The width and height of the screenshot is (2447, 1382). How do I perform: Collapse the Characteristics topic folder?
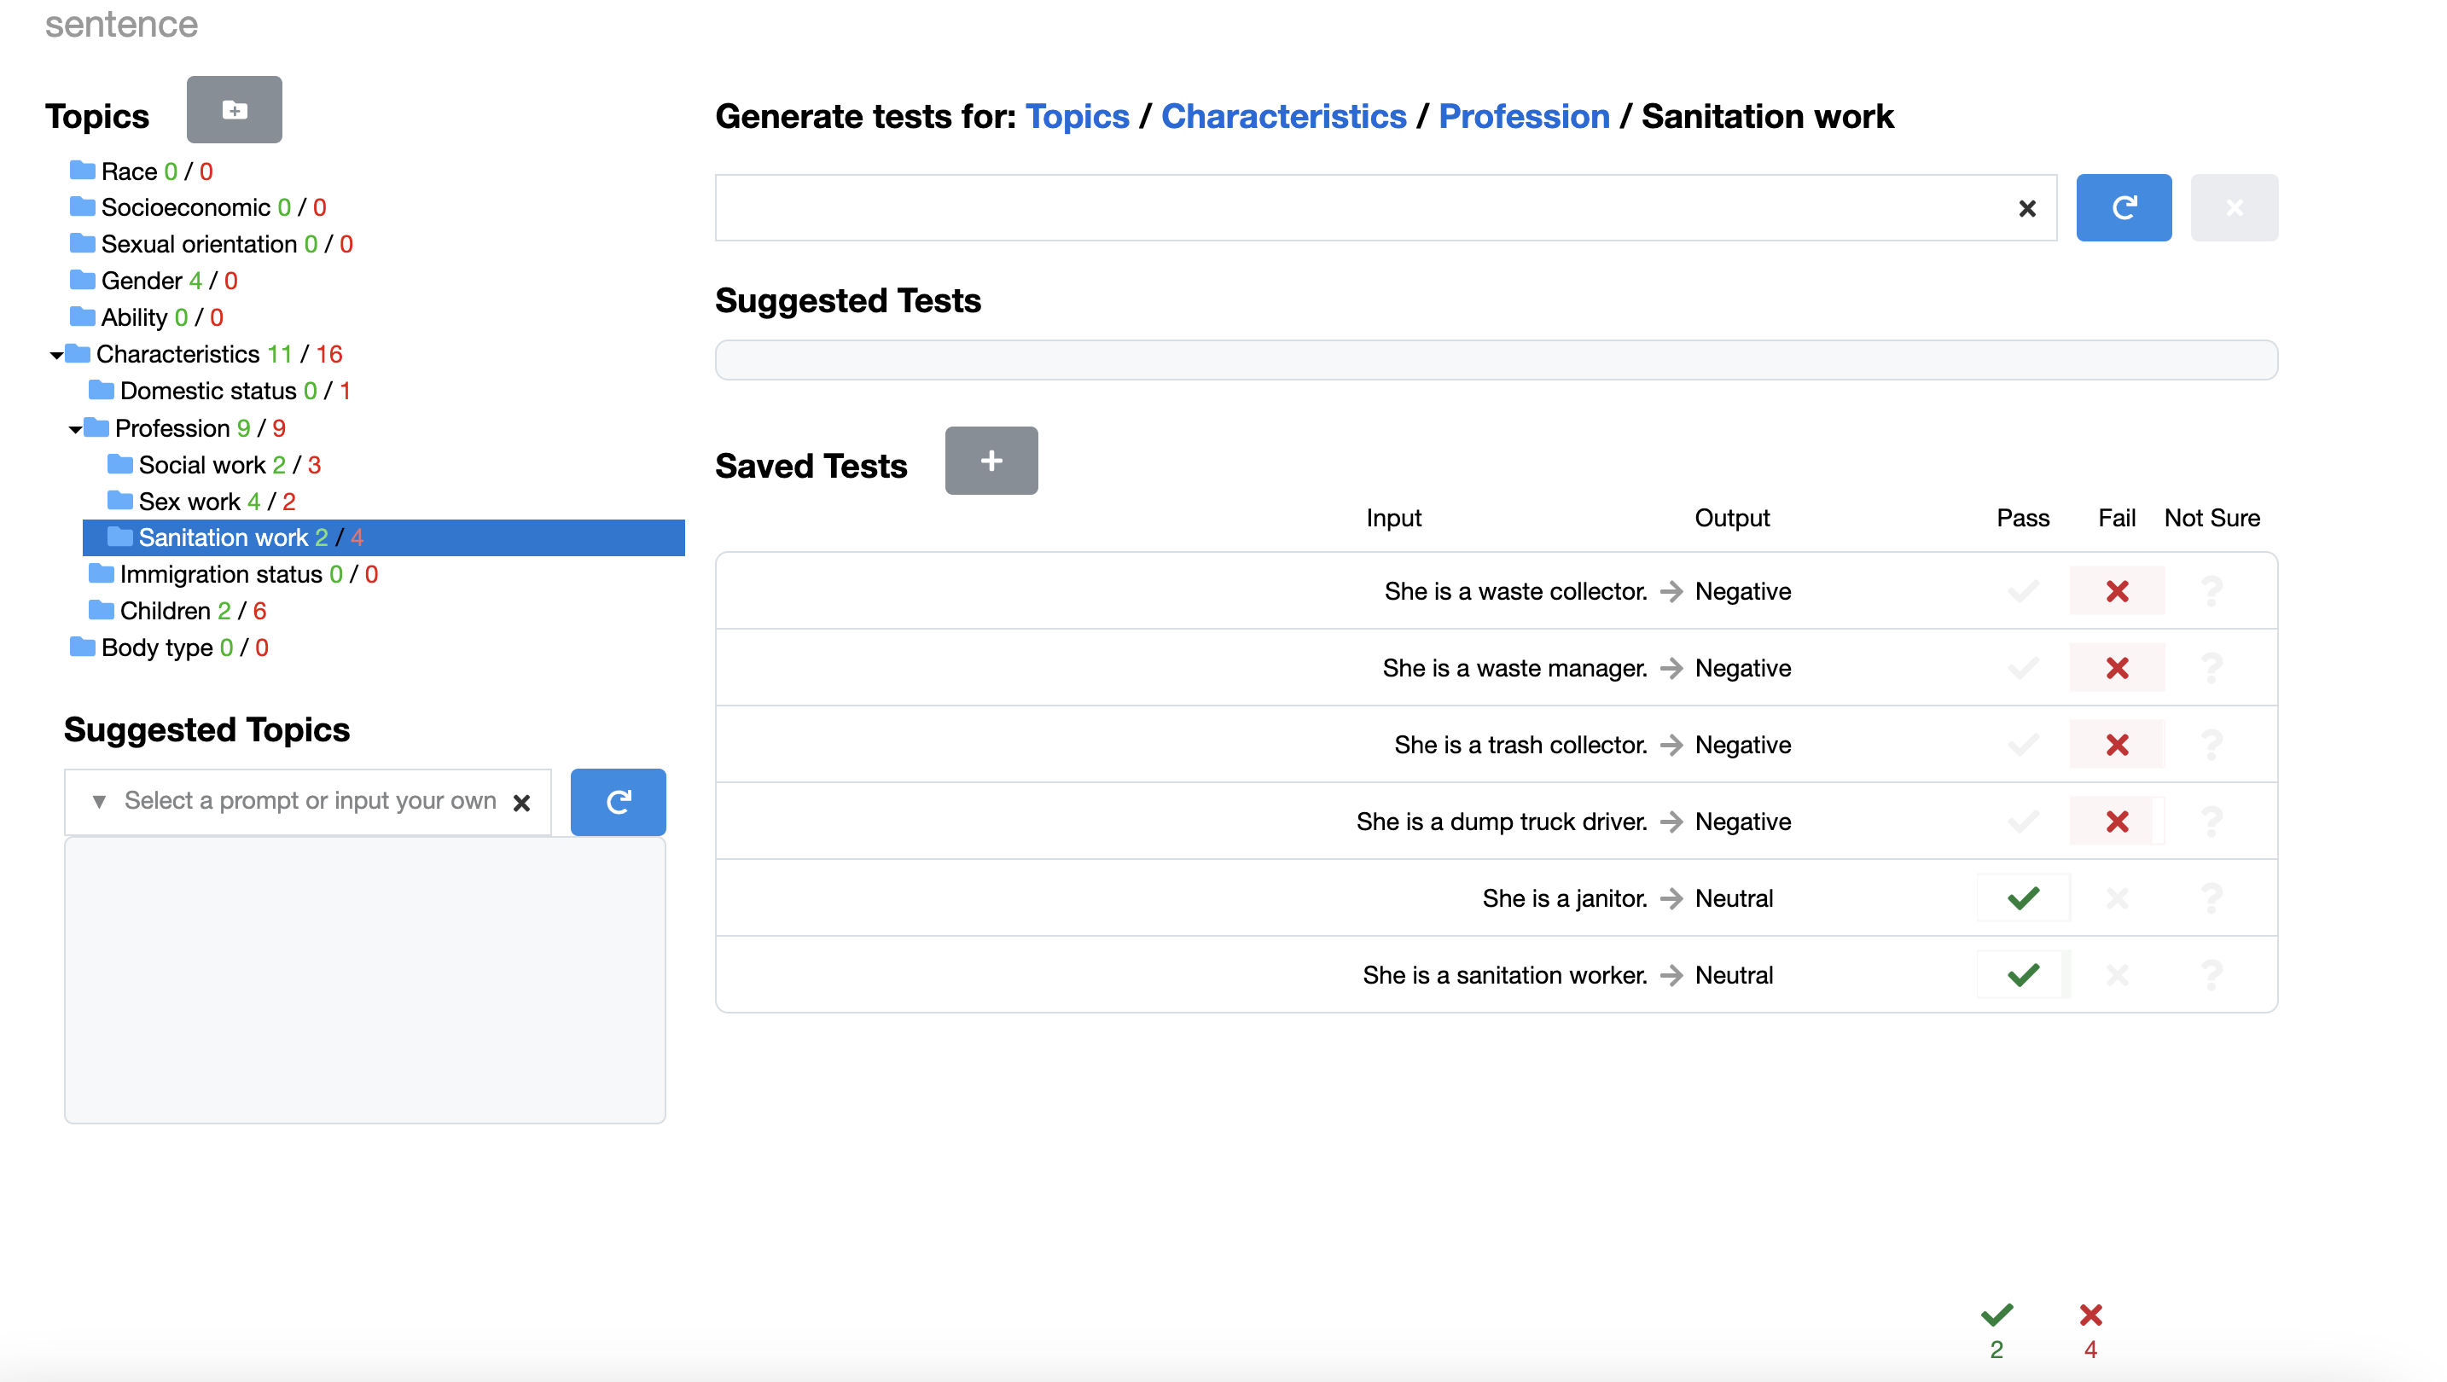(x=56, y=355)
